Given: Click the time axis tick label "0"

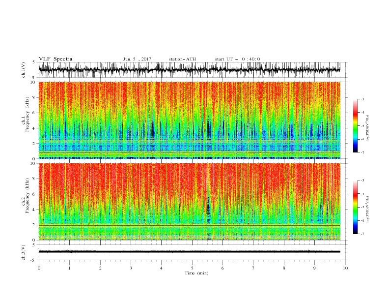Looking at the screenshot, I should tap(39, 268).
